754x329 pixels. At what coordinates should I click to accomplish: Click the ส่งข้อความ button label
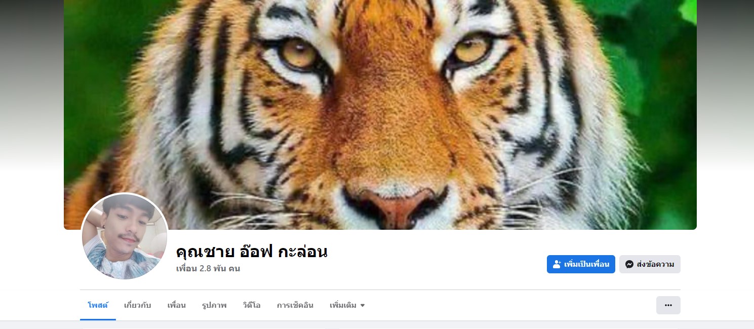(x=655, y=264)
